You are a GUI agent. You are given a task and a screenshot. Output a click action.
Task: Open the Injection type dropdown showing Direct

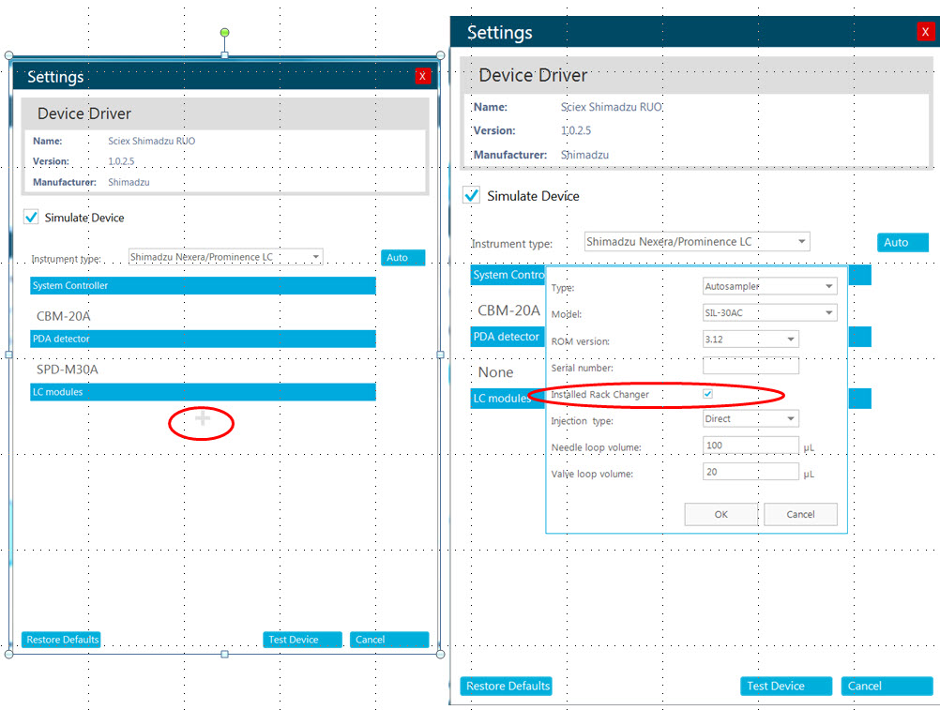tap(750, 419)
